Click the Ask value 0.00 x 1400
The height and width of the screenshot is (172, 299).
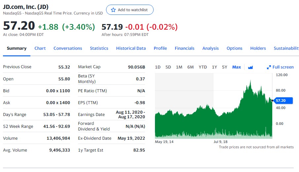58,103
